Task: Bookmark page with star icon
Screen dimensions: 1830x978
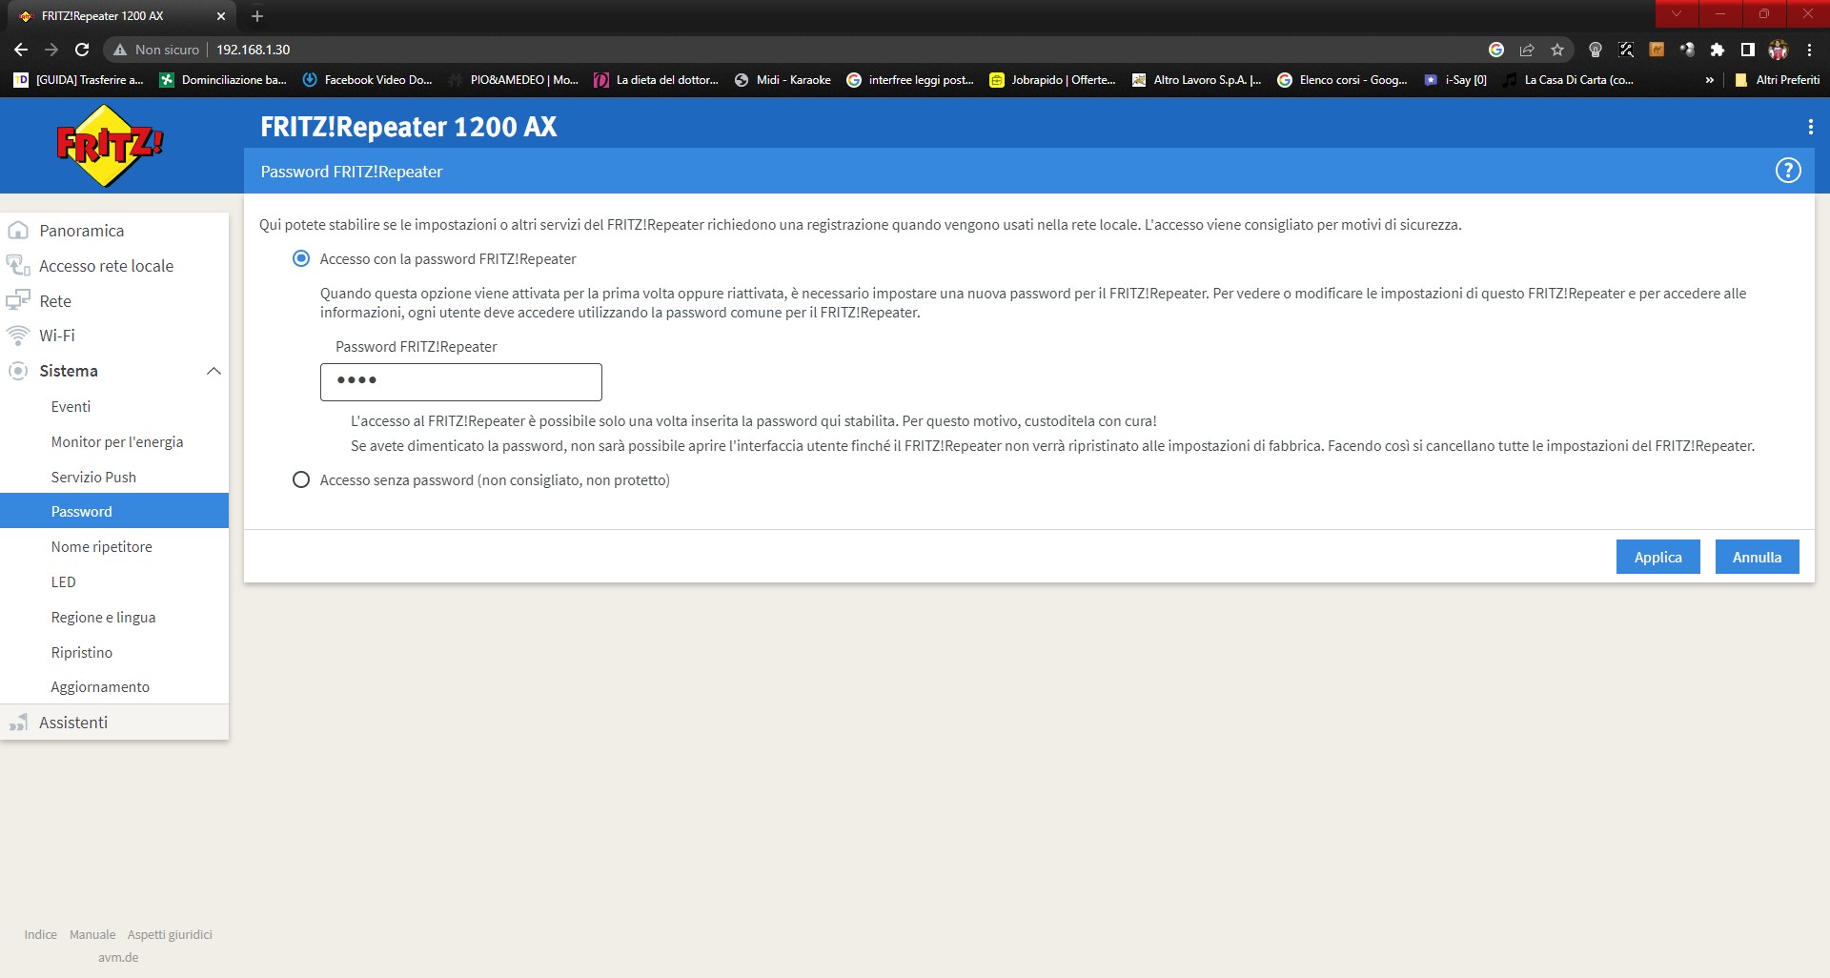Action: tap(1557, 50)
